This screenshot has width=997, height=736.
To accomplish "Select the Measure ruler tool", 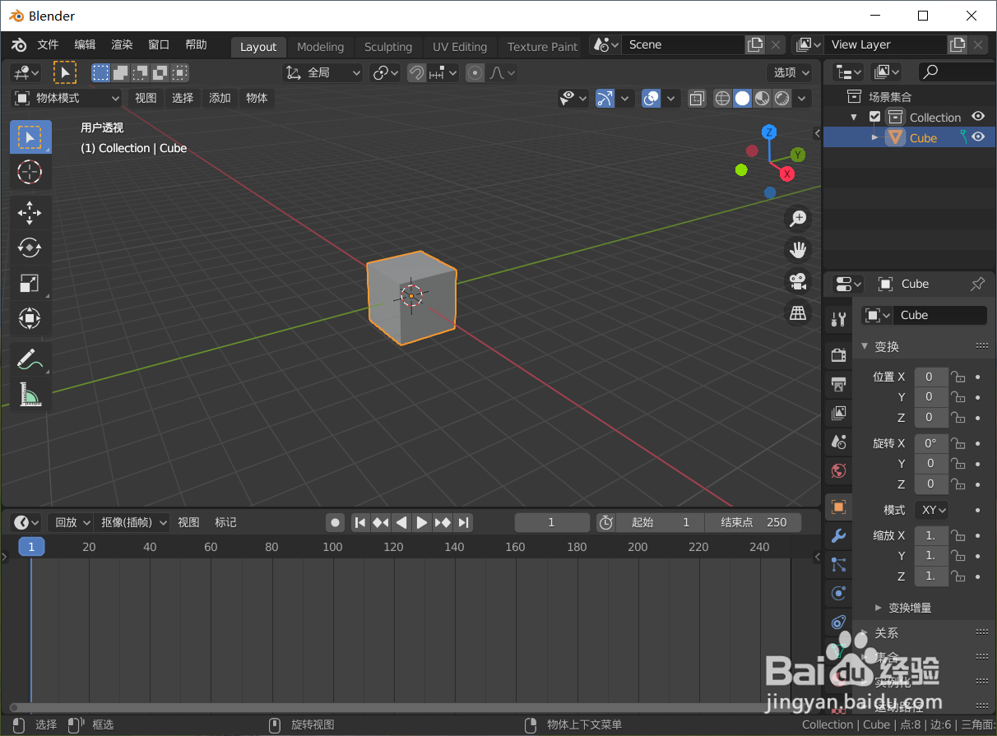I will (x=30, y=395).
